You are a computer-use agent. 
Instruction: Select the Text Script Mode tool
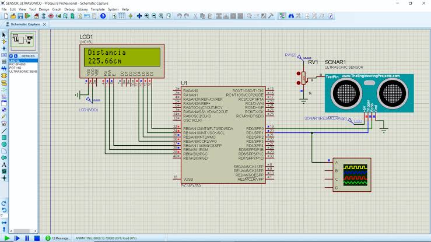click(4, 62)
